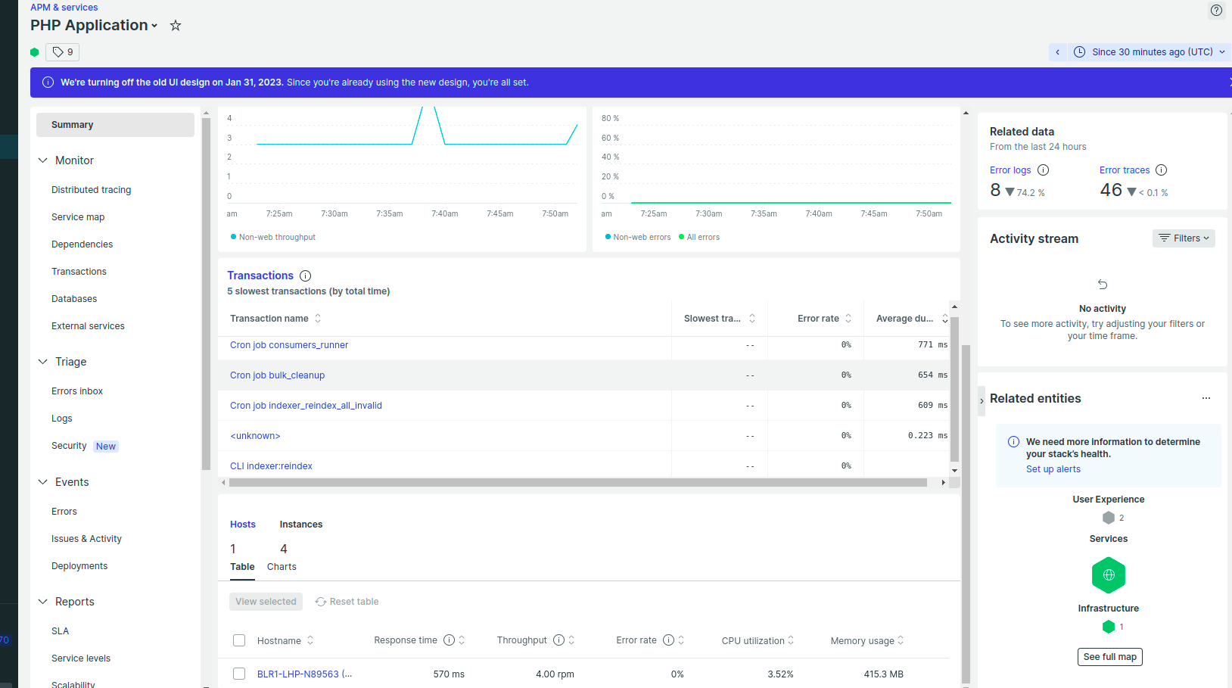
Task: Select the Errors inbox sidebar item
Action: point(76,391)
